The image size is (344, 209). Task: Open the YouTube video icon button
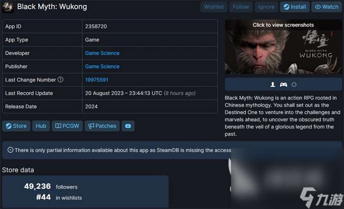coord(128,126)
